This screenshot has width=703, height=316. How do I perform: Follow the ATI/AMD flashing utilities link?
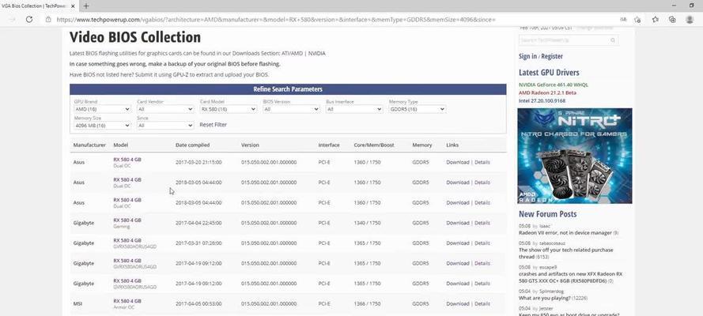[x=293, y=53]
